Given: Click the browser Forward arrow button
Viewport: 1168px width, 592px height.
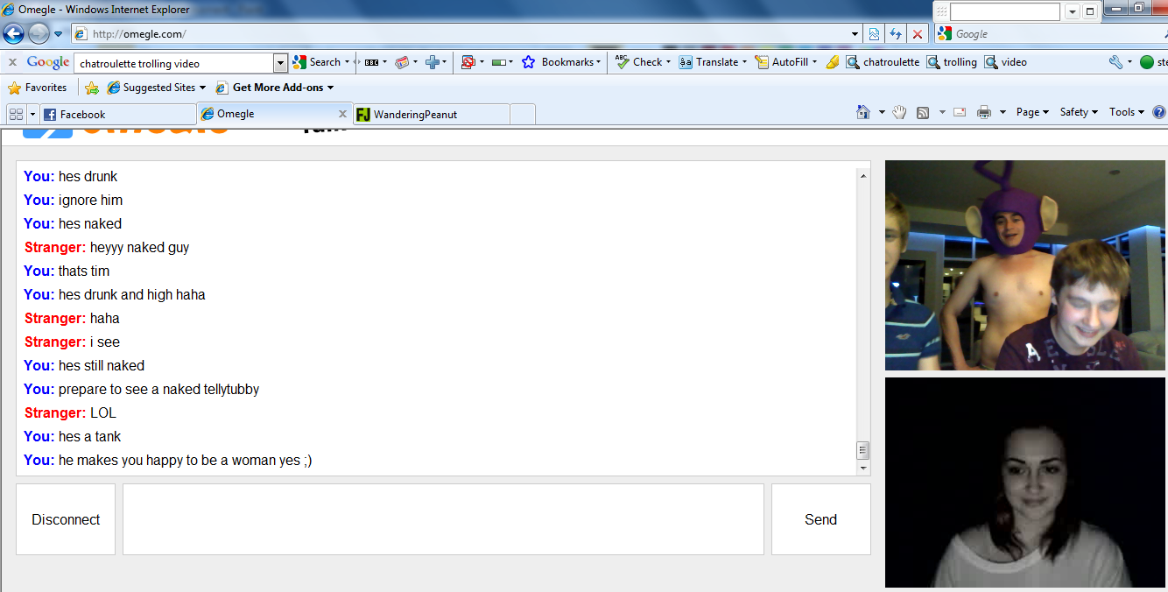Looking at the screenshot, I should (x=39, y=34).
